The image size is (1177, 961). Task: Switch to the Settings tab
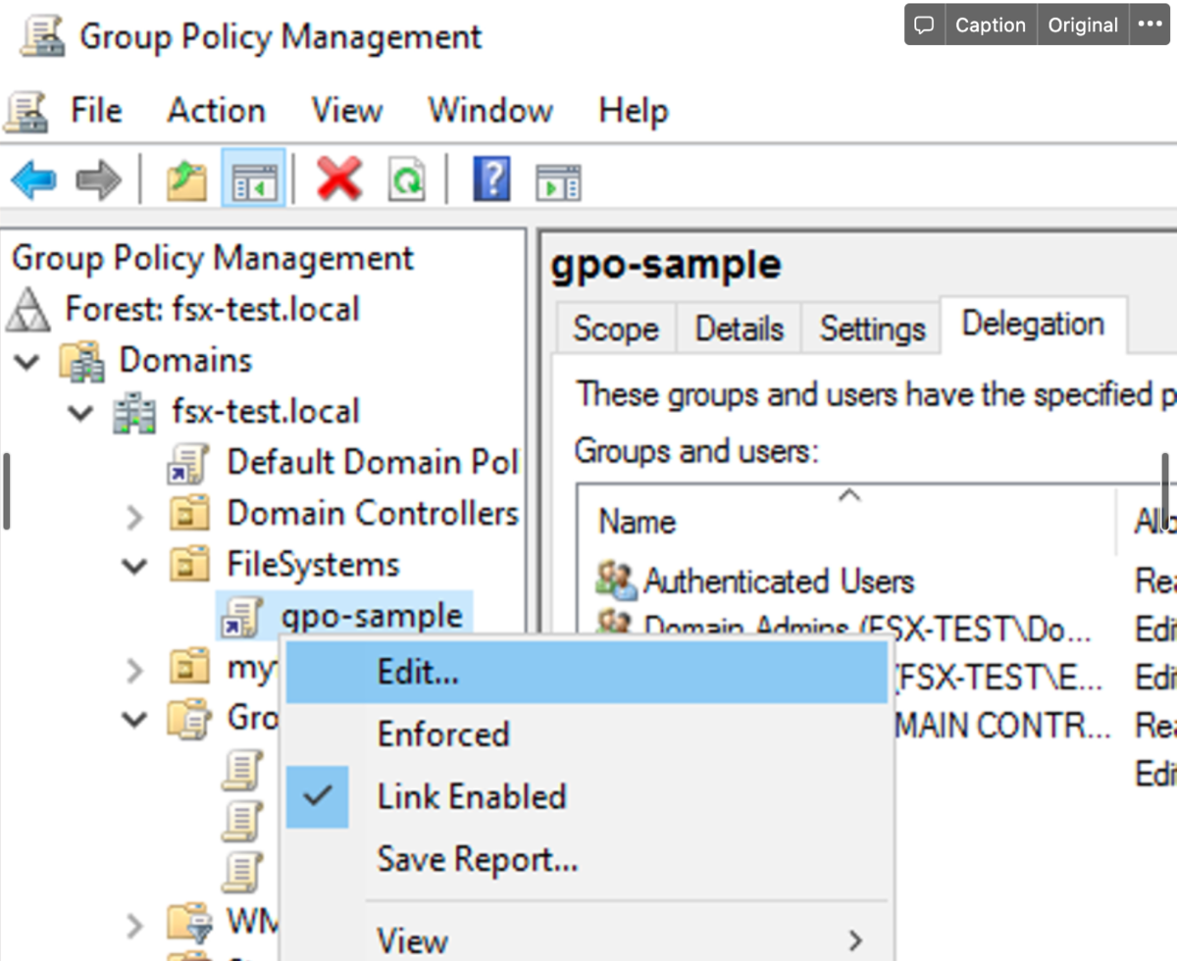click(x=872, y=329)
